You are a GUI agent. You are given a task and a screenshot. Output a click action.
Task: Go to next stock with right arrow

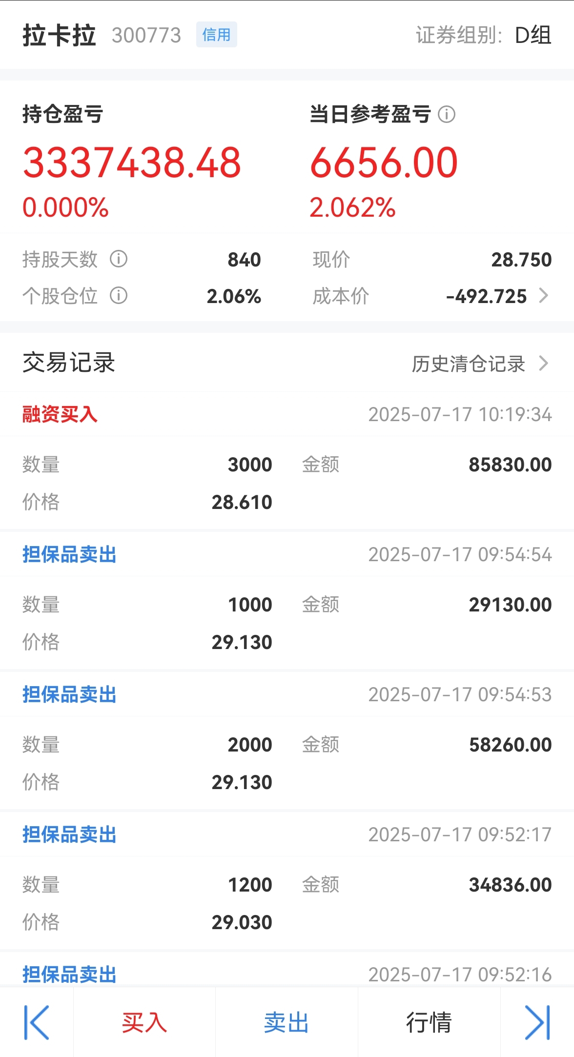pyautogui.click(x=537, y=1022)
